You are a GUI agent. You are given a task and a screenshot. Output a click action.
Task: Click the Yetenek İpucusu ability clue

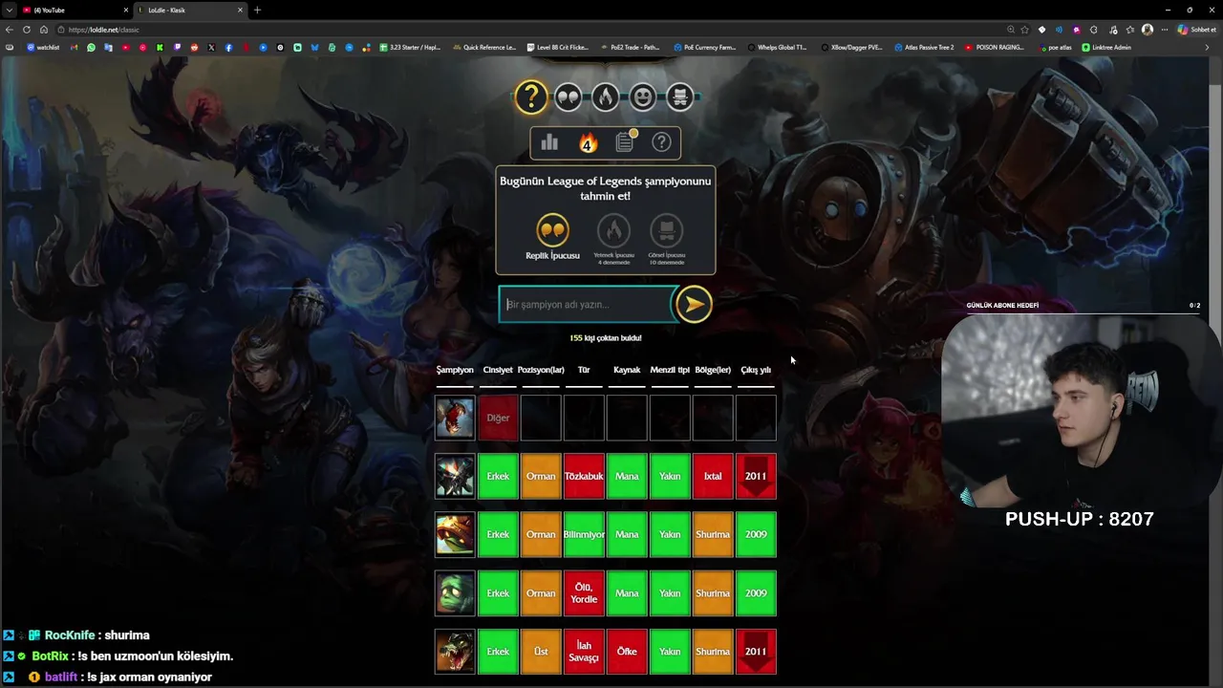point(613,237)
